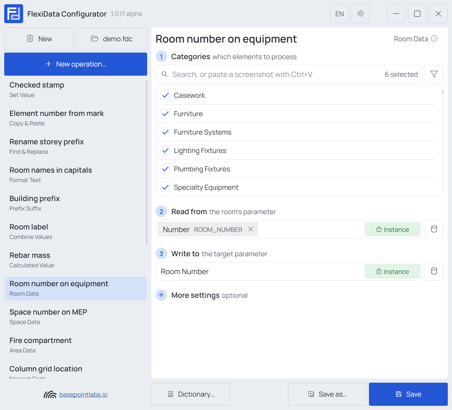Click the Room number on equipment title
This screenshot has width=452, height=410.
pyautogui.click(x=226, y=39)
